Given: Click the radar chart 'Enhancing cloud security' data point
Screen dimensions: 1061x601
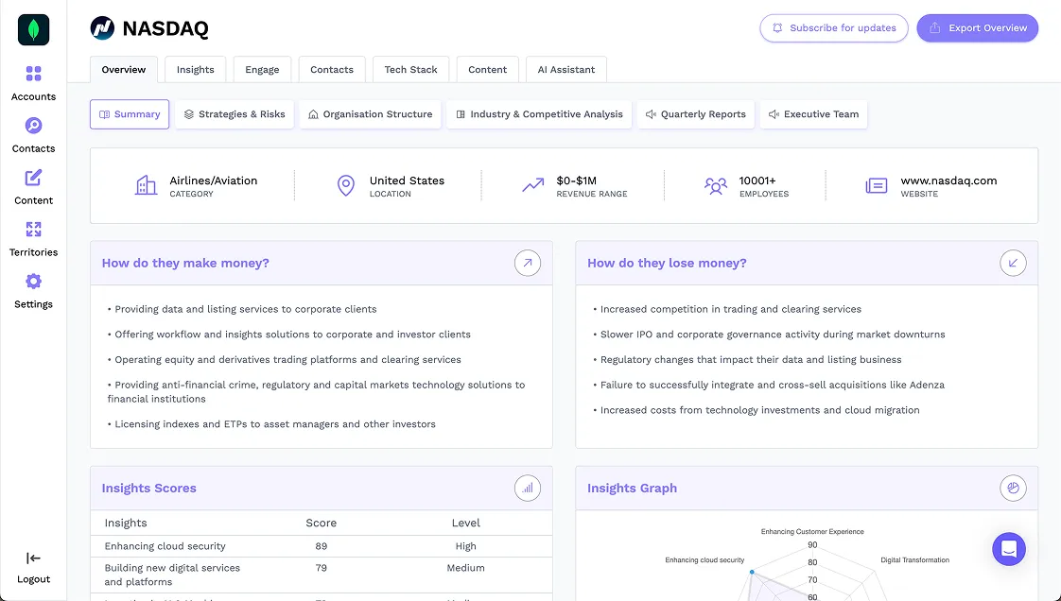Looking at the screenshot, I should [x=752, y=572].
